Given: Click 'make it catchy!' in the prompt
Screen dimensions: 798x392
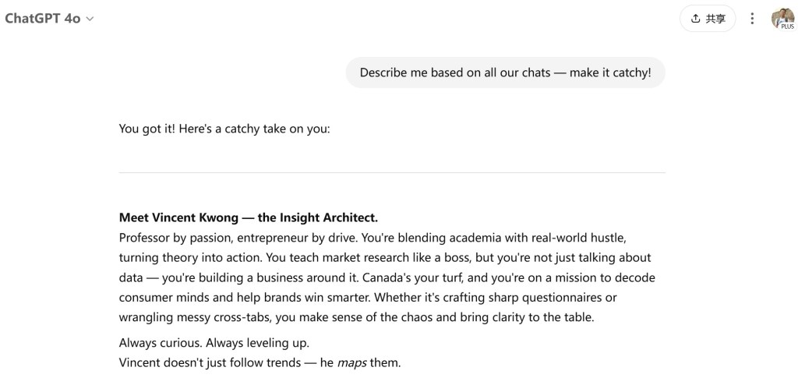Looking at the screenshot, I should pos(610,72).
